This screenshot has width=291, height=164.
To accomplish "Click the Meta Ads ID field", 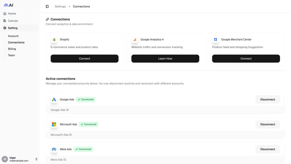I will [x=165, y=160].
